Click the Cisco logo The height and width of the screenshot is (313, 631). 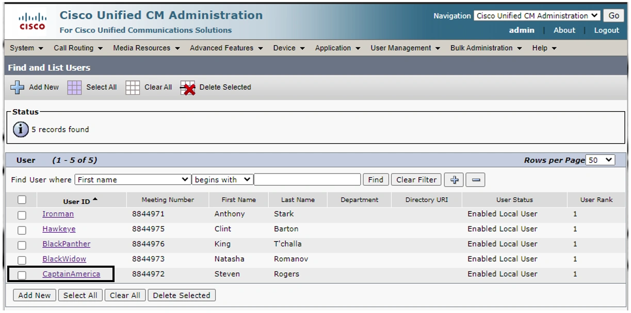(x=32, y=22)
